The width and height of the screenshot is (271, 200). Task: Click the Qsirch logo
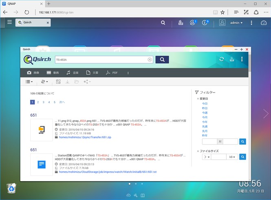coord(37,59)
